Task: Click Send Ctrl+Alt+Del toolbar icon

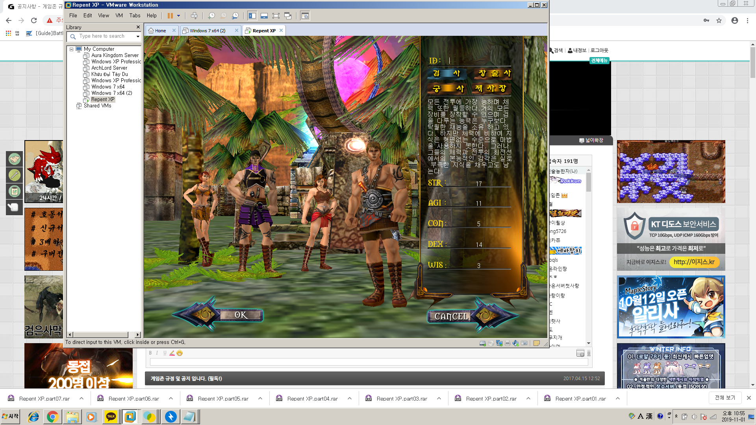Action: tap(194, 16)
